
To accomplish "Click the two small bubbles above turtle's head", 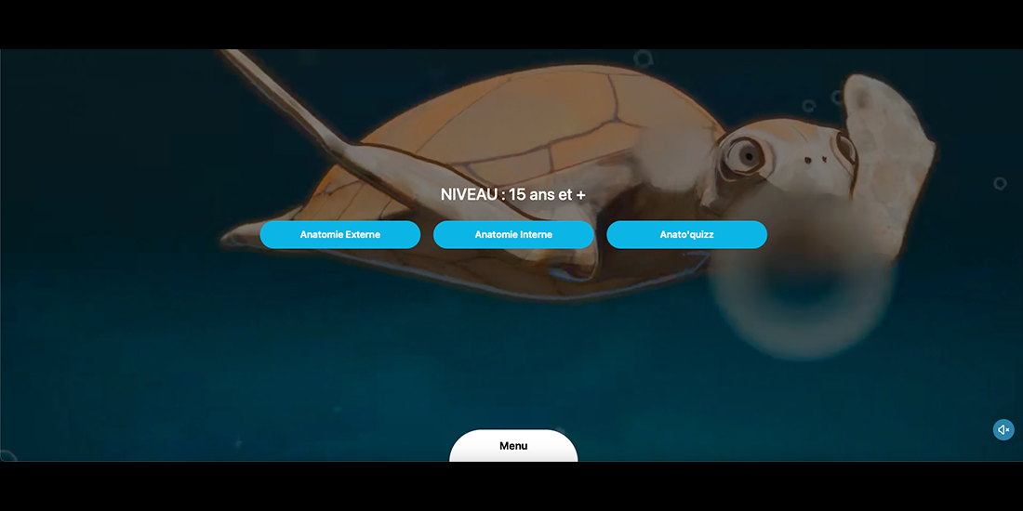I will pos(822,101).
